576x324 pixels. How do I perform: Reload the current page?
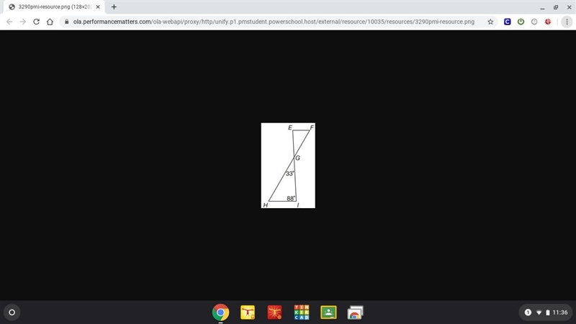pos(37,22)
